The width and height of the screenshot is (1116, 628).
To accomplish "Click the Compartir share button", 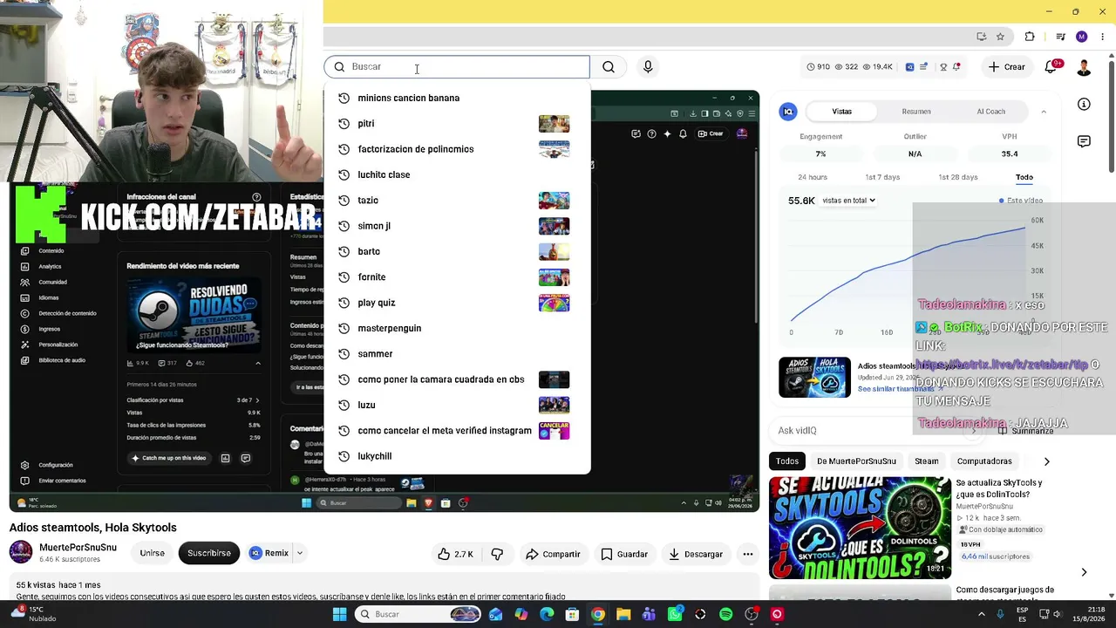I will click(x=553, y=554).
